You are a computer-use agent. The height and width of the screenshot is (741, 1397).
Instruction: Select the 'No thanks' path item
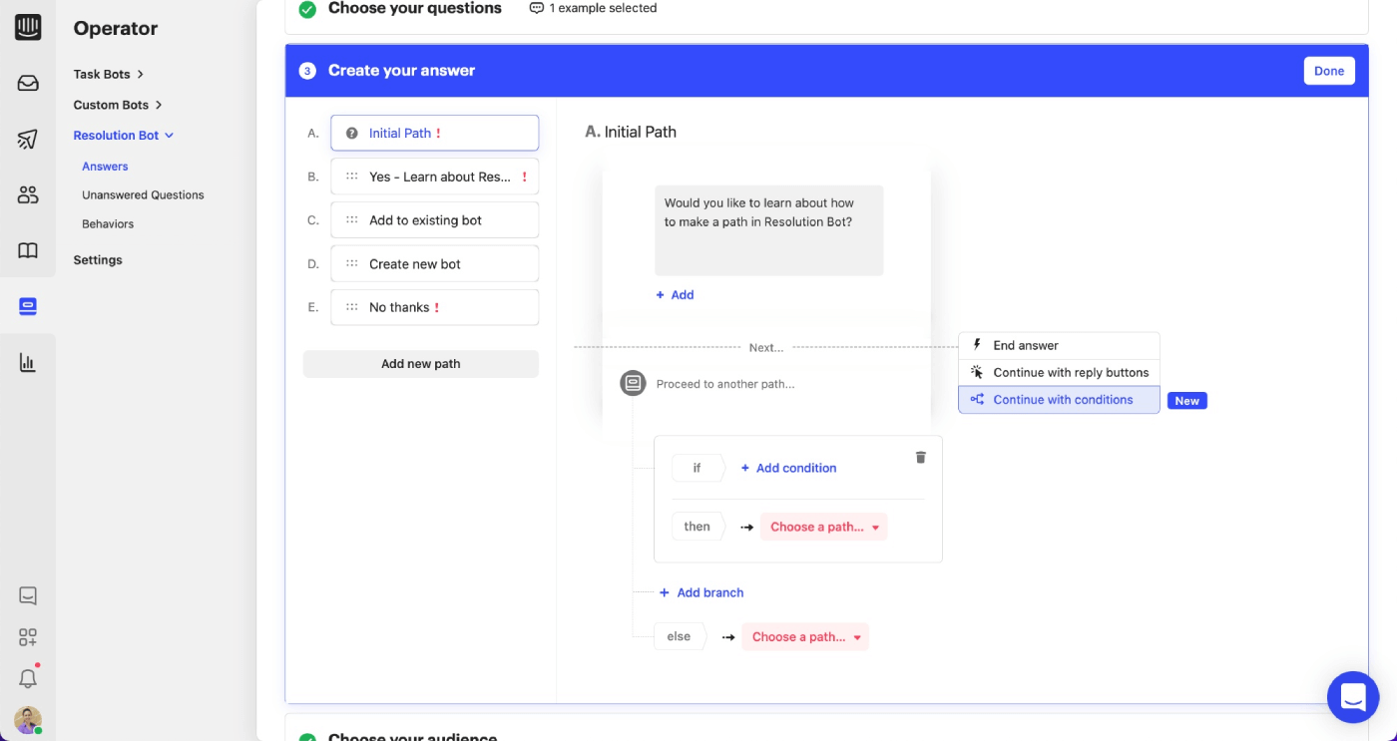click(x=434, y=307)
